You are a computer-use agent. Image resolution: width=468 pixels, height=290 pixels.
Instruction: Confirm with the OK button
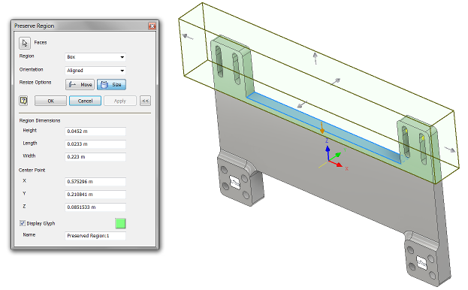pos(50,101)
